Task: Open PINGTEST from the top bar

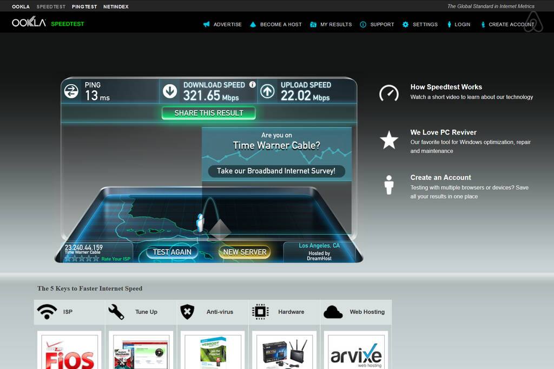Action: pyautogui.click(x=84, y=6)
